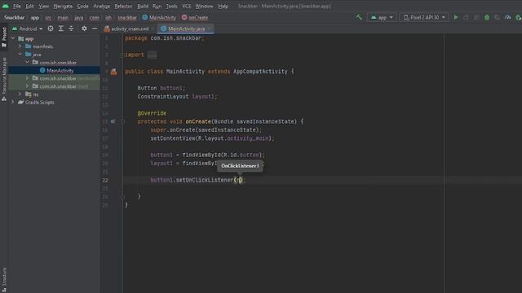The image size is (522, 293).
Task: Click the java breadcrumb in navigation bar
Action: click(x=78, y=18)
